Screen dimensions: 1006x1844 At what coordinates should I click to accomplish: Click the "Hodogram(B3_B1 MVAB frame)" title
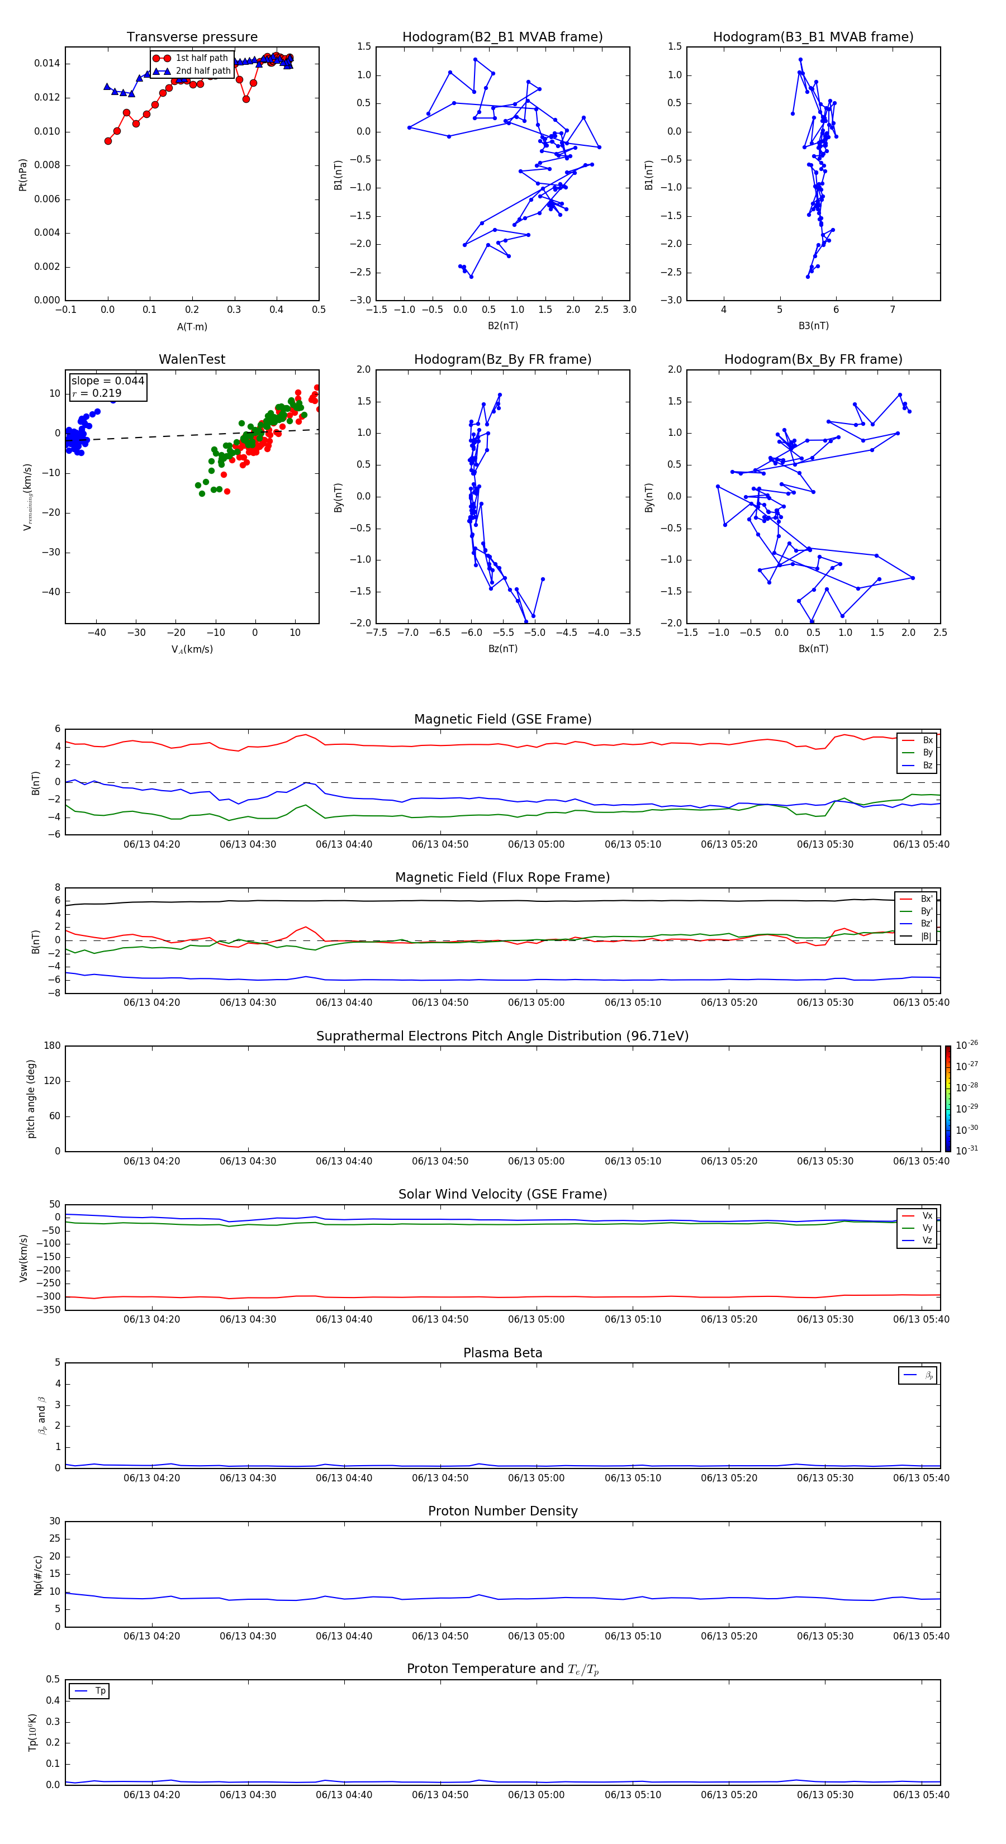coord(813,36)
